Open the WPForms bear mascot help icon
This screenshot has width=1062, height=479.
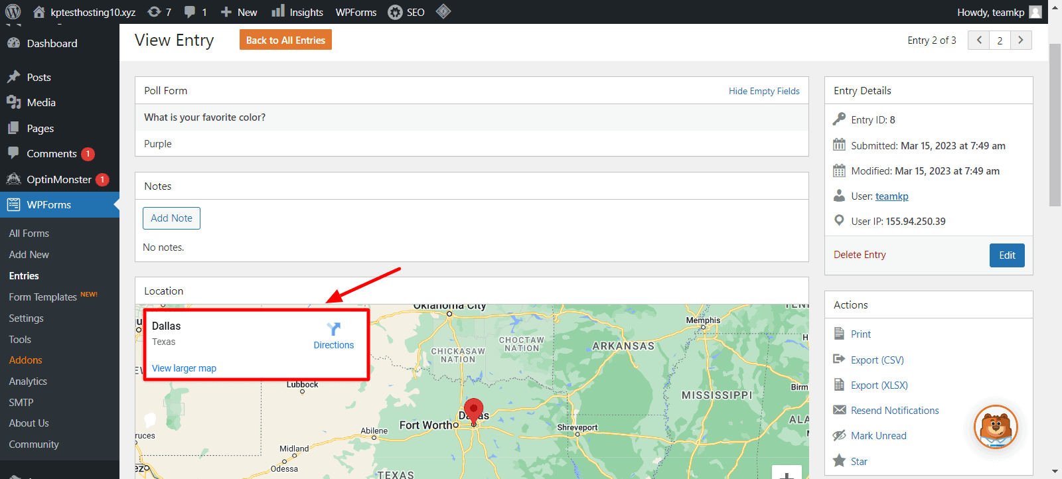[x=996, y=427]
